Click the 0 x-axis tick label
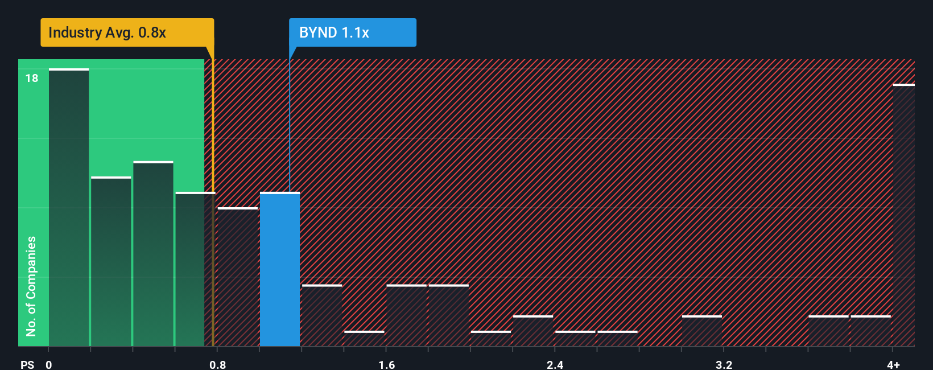Screen dimensions: 933x370 tap(49, 365)
